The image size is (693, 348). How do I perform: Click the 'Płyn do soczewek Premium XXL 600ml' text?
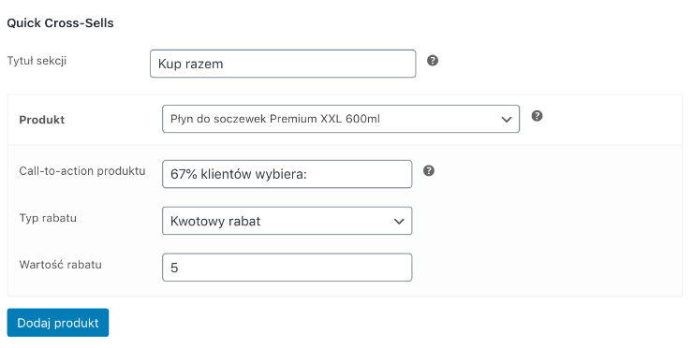click(x=275, y=119)
